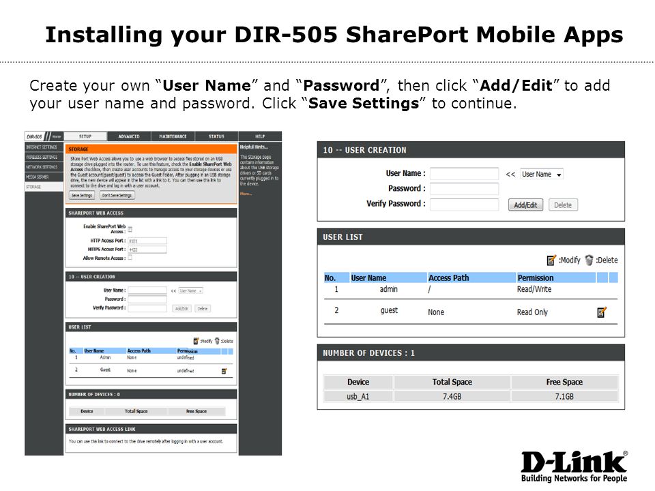Click the 'Read/Write' permission cell
This screenshot has width=655, height=491.
pyautogui.click(x=534, y=289)
